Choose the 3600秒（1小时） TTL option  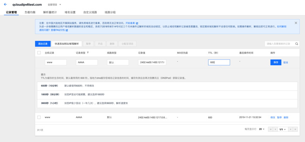[x=167, y=103]
